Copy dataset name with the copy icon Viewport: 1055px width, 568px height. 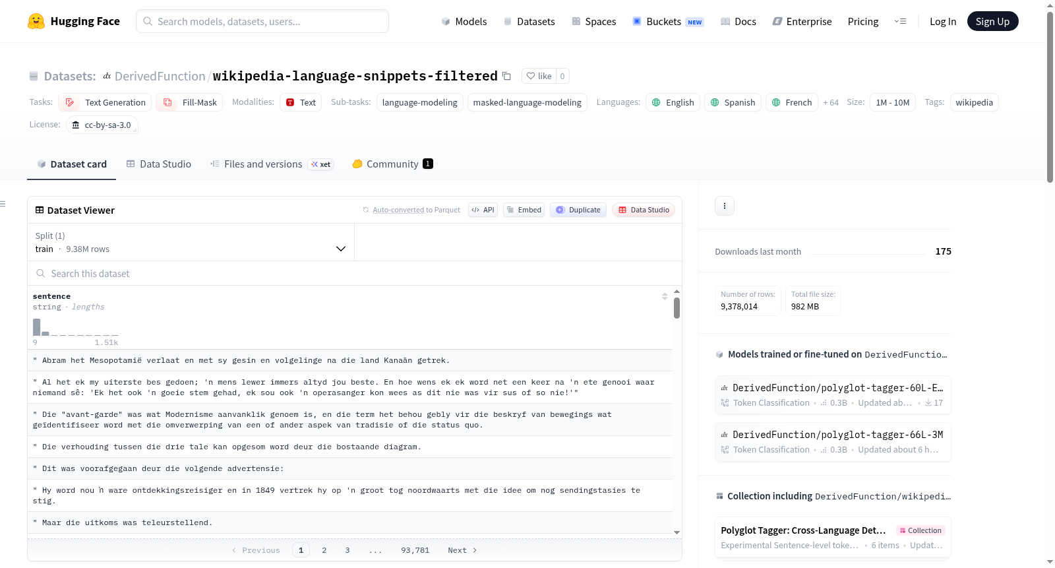[x=506, y=76]
